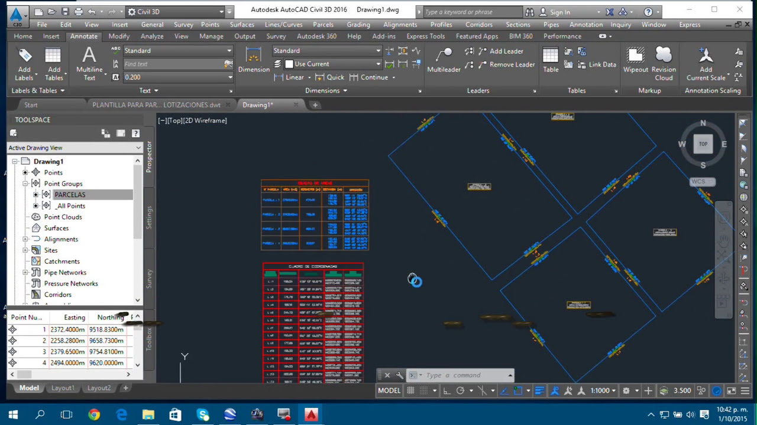757x425 pixels.
Task: Open Toolspace help question mark icon
Action: click(x=135, y=133)
